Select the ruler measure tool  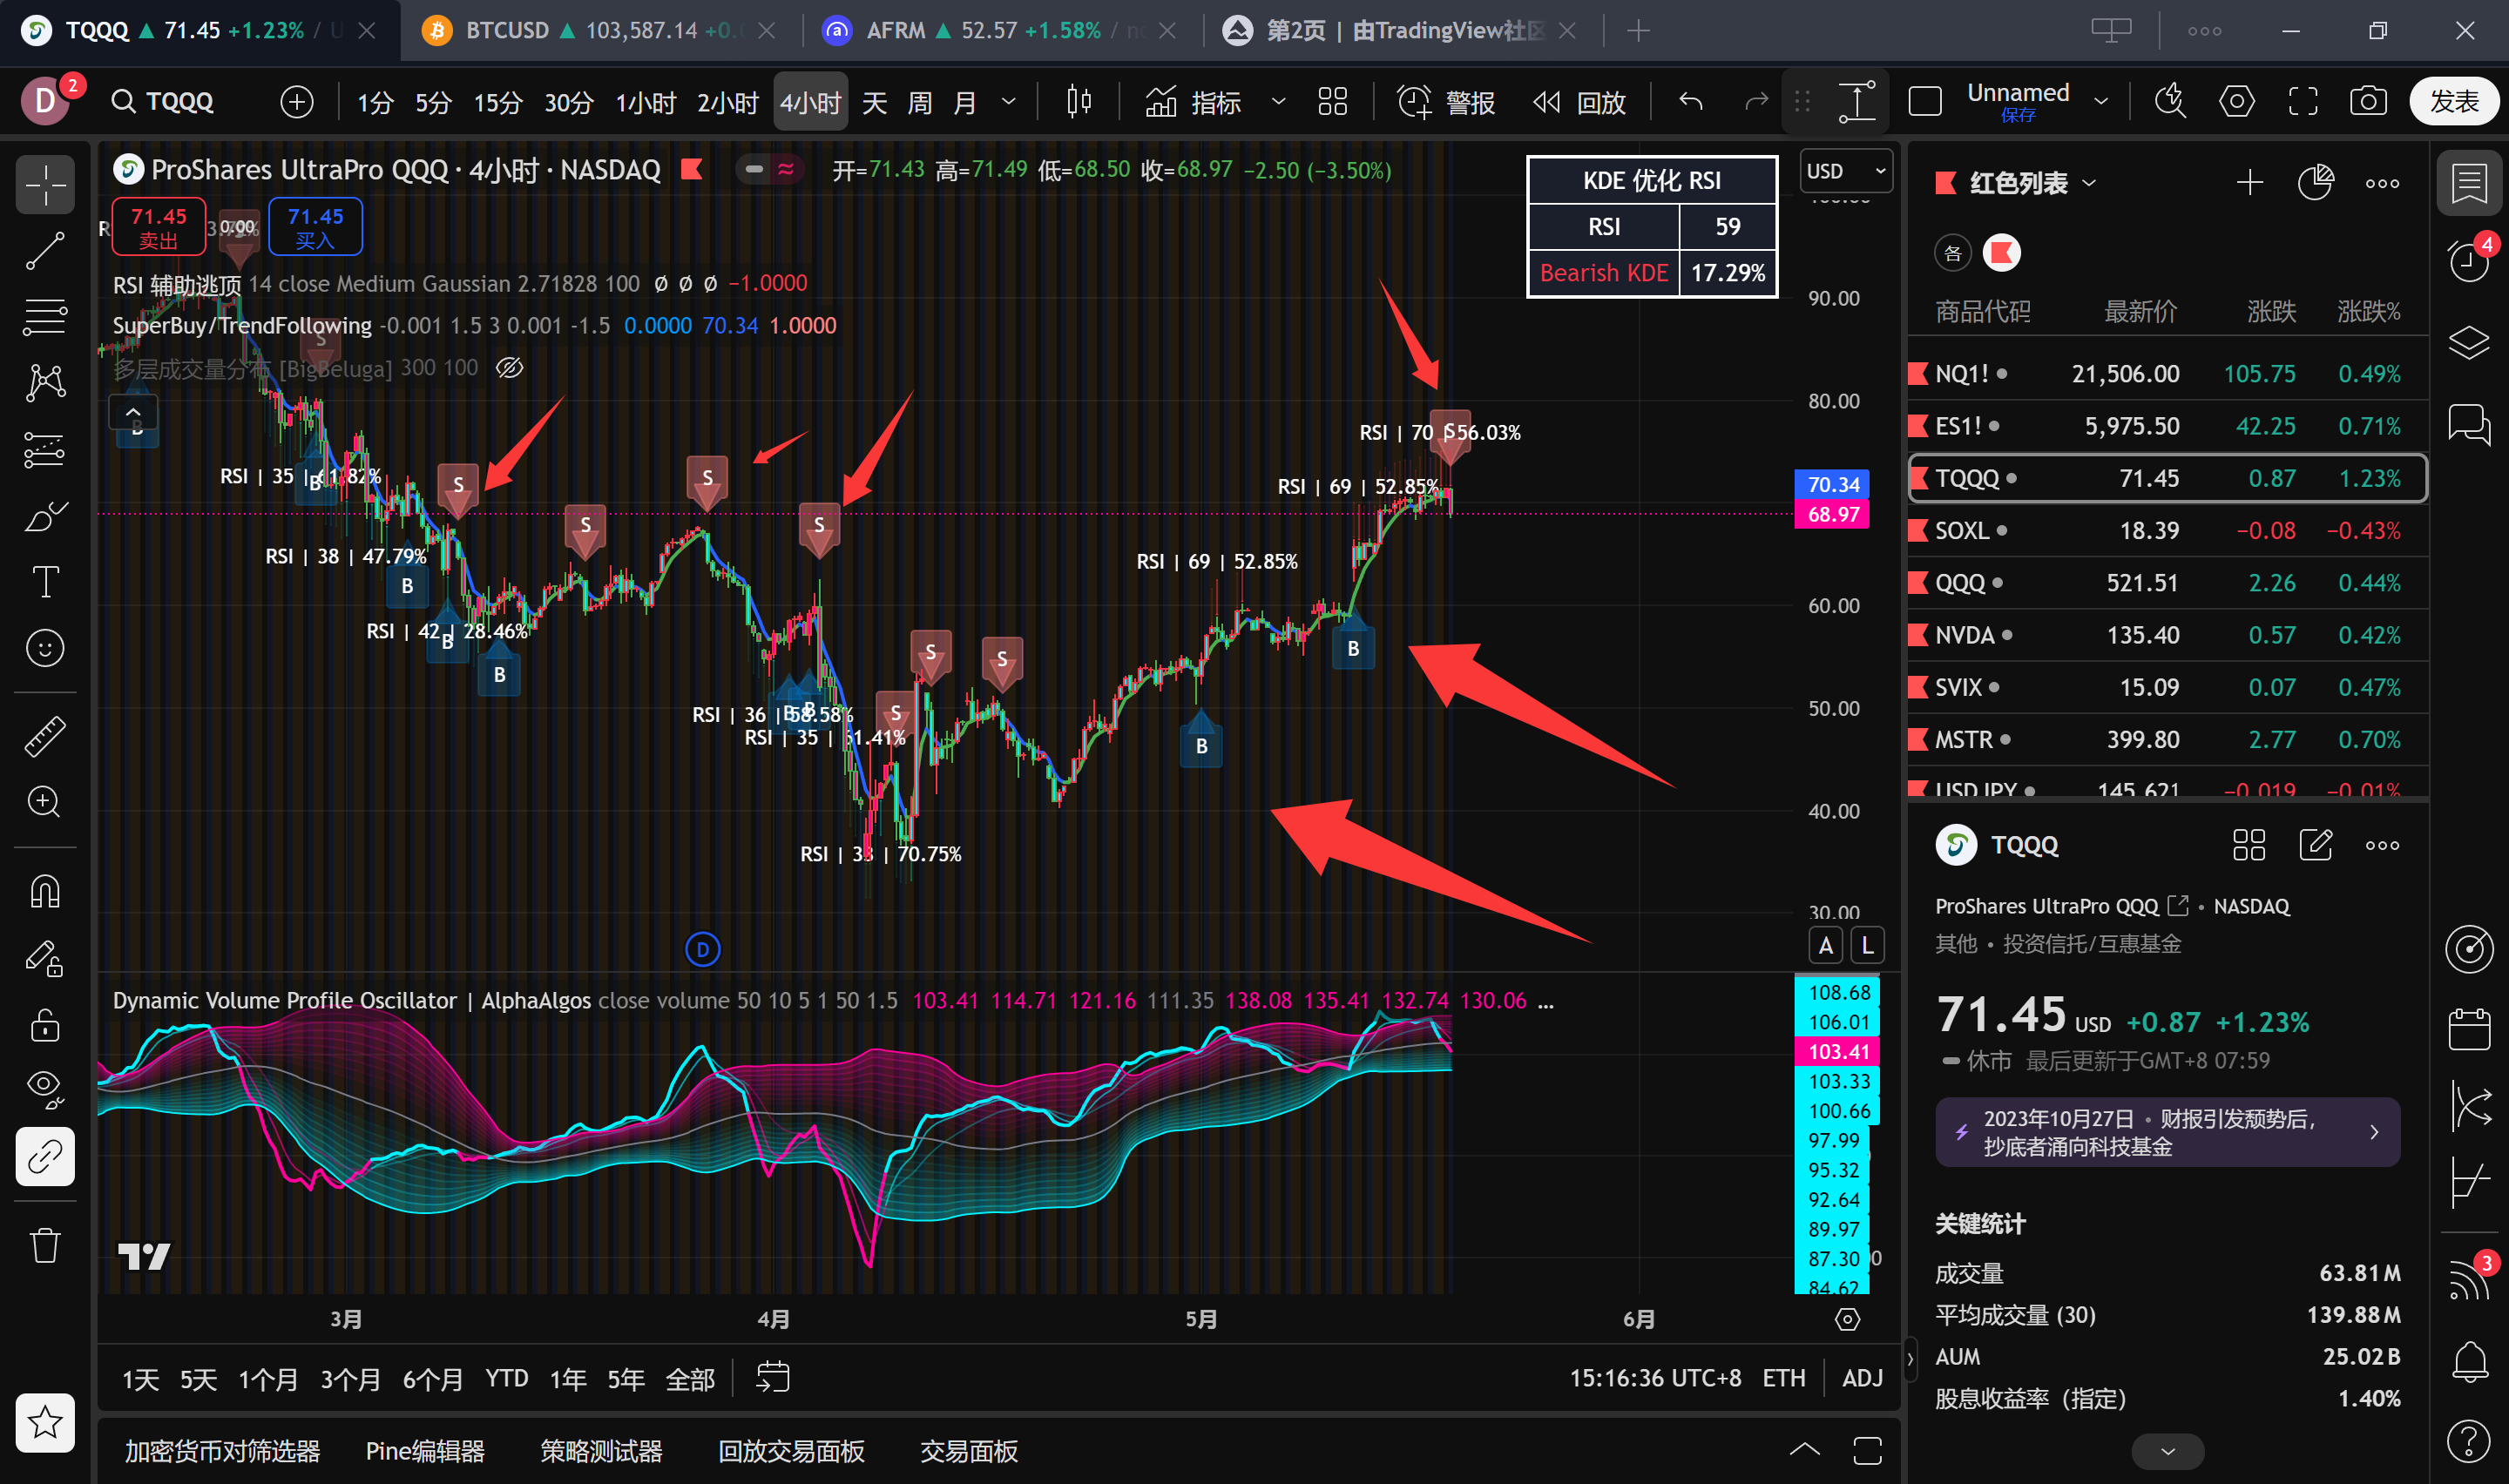point(45,736)
